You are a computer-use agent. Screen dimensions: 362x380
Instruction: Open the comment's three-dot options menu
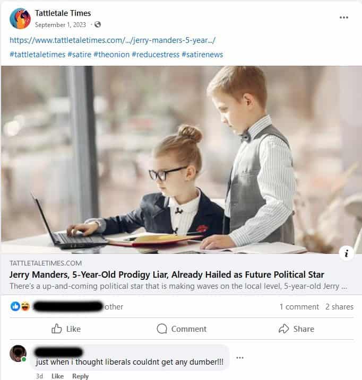[239, 358]
